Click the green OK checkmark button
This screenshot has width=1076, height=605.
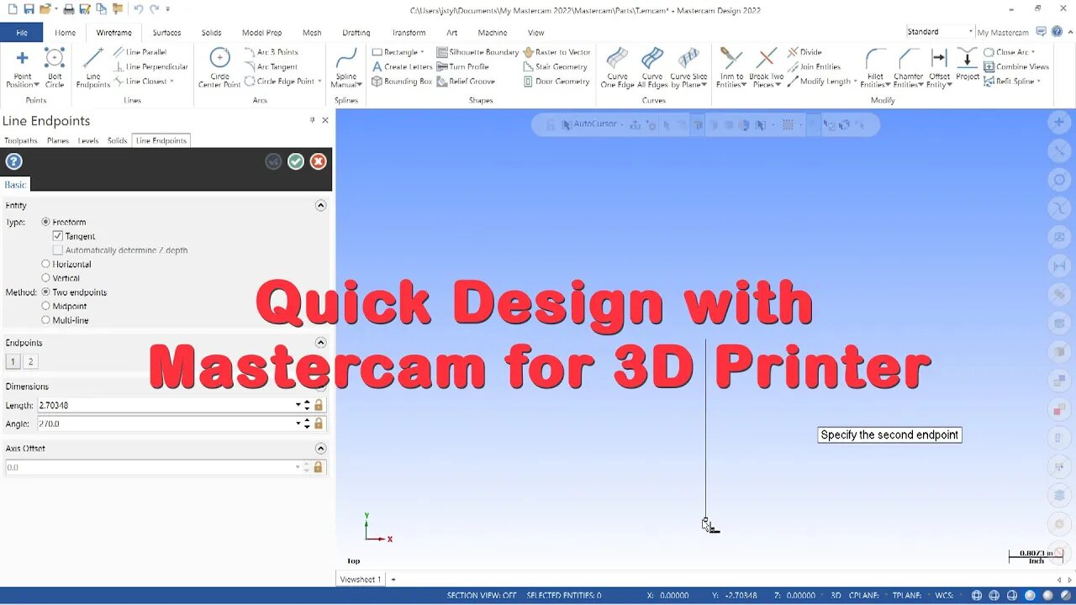[296, 161]
